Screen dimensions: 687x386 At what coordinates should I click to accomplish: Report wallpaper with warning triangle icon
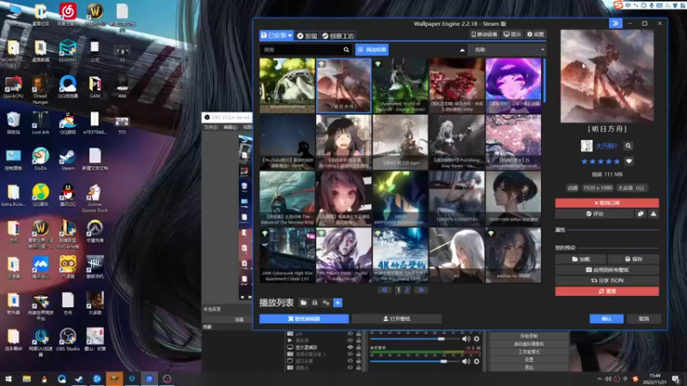tap(654, 214)
